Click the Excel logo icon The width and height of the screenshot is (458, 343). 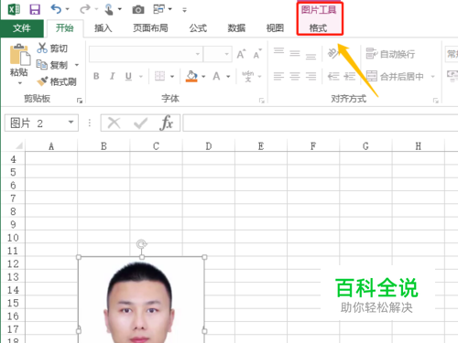(14, 9)
